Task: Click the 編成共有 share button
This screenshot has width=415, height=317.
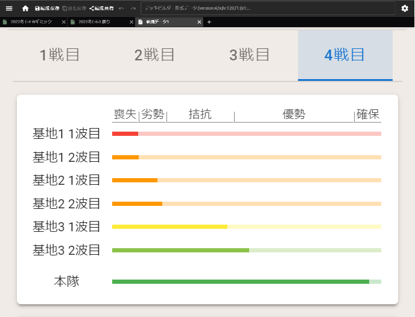Action: pos(101,8)
